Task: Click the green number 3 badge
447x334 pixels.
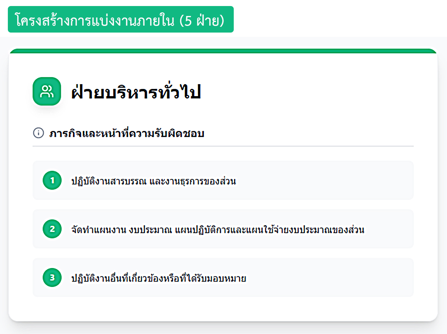Action: point(52,277)
